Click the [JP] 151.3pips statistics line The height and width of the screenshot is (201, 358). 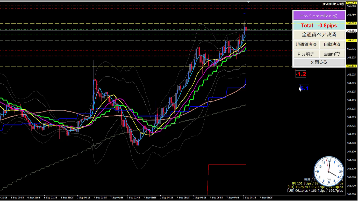[x=317, y=183]
